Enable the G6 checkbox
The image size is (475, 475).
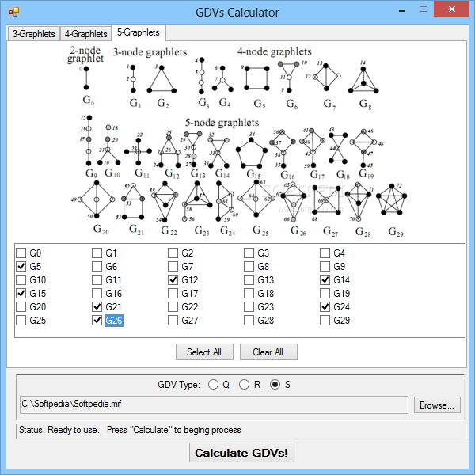[97, 267]
